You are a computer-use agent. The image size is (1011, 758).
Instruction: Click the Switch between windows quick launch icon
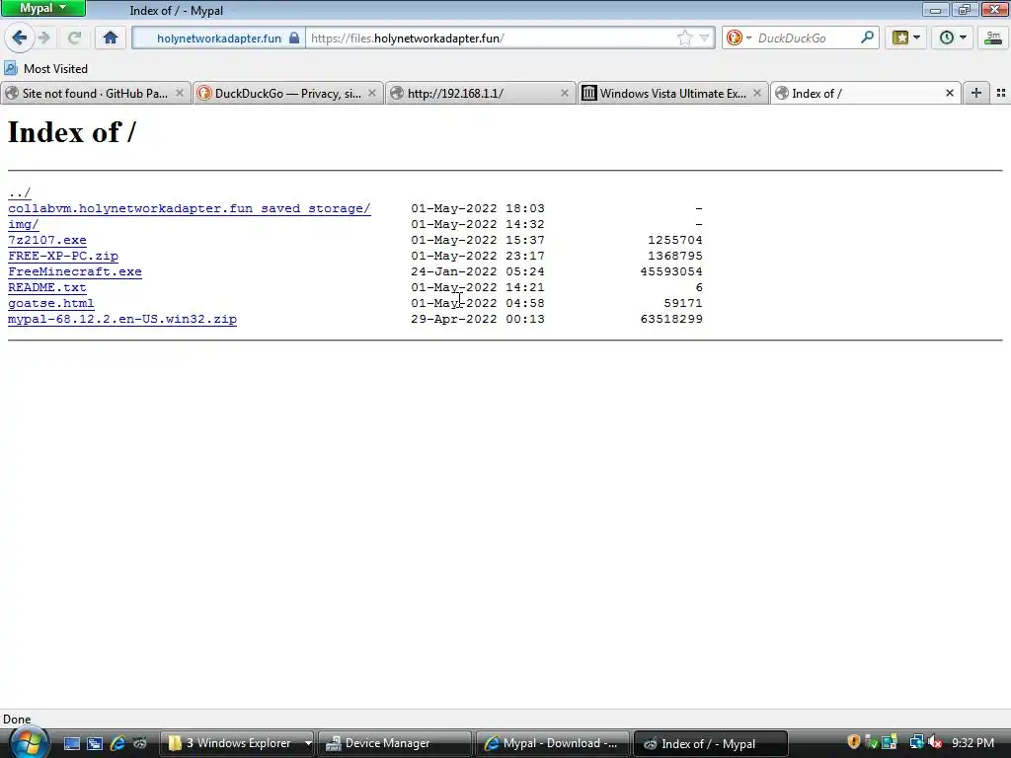pos(95,743)
